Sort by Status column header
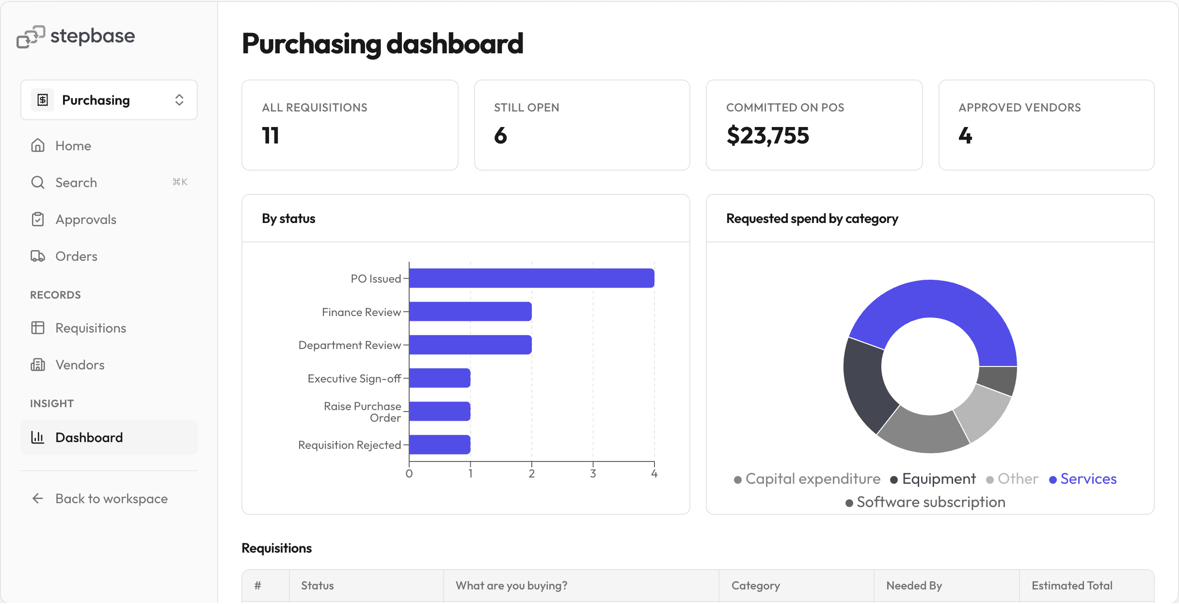The image size is (1179, 604). 366,586
